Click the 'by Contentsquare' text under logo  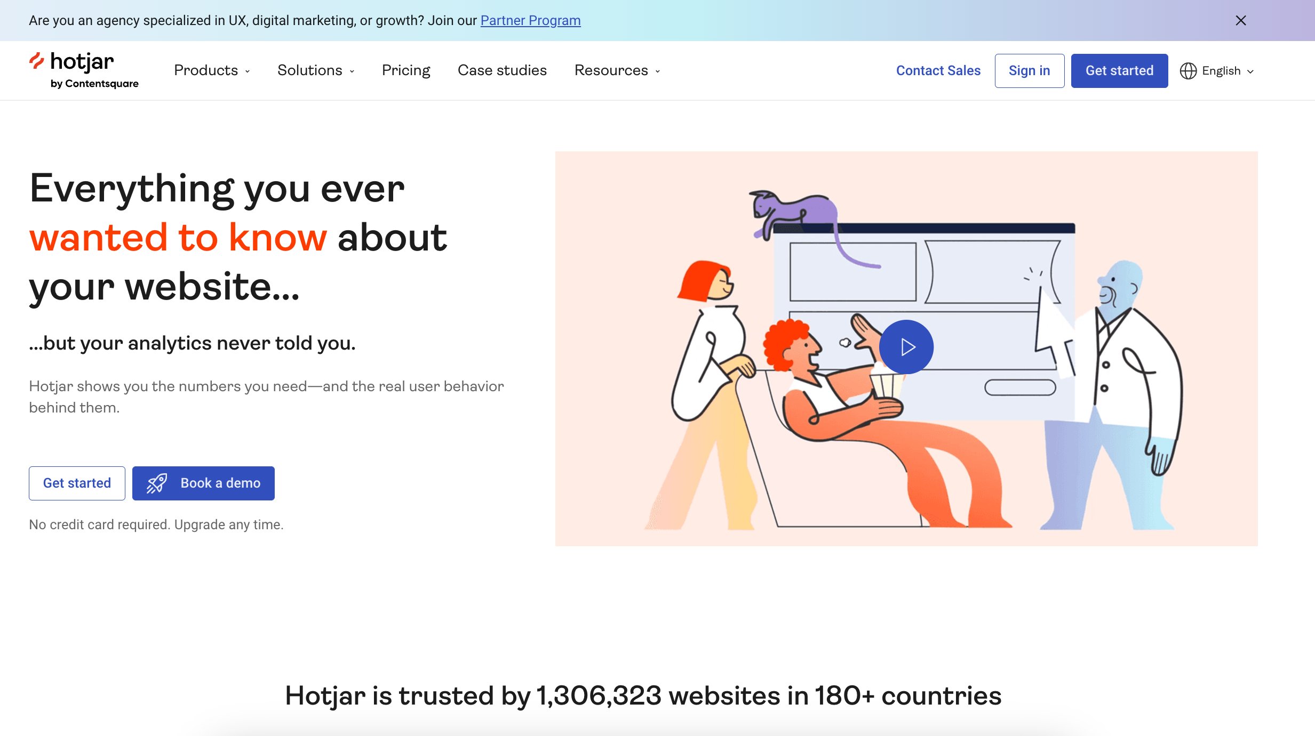(94, 84)
